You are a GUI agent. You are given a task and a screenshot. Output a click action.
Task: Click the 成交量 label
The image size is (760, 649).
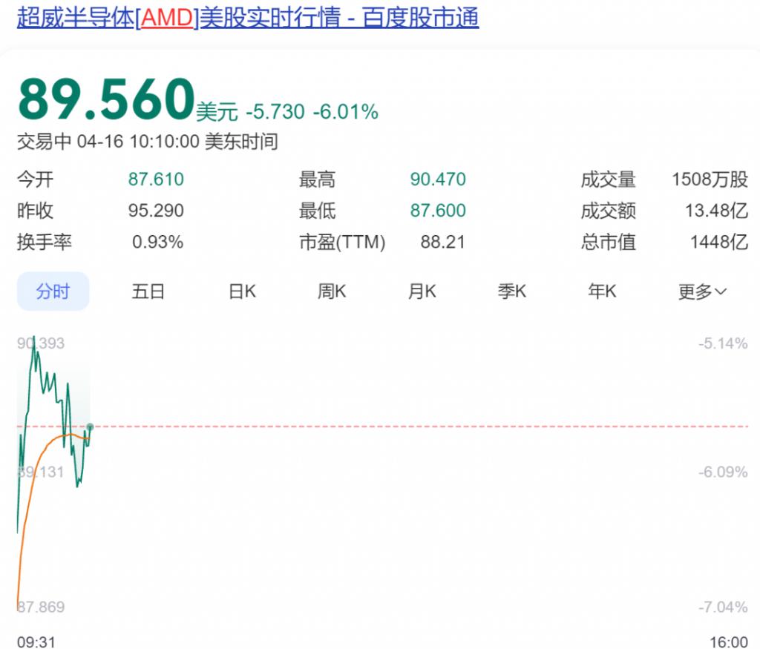[609, 179]
